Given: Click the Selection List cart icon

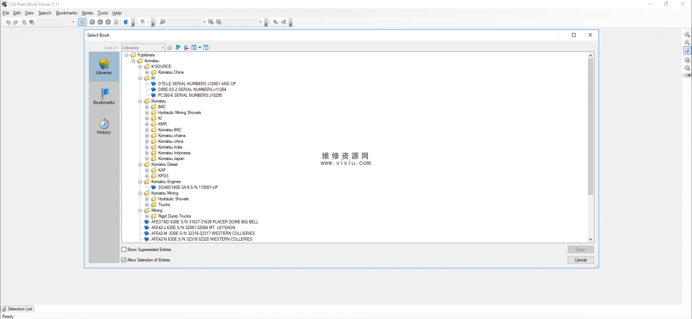Looking at the screenshot, I should coord(4,309).
